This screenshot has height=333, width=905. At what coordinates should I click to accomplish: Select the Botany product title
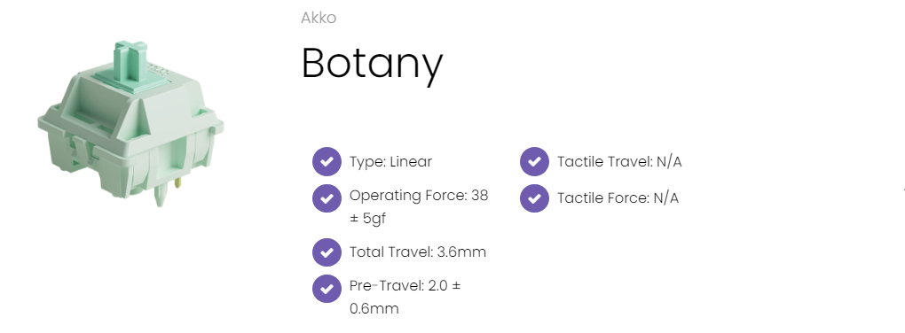click(x=372, y=64)
